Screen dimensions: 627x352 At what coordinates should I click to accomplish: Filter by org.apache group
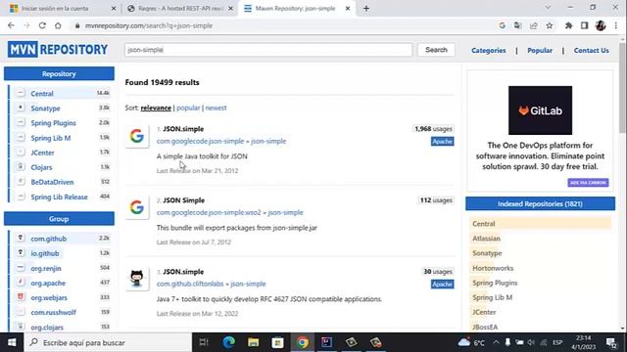coord(48,283)
